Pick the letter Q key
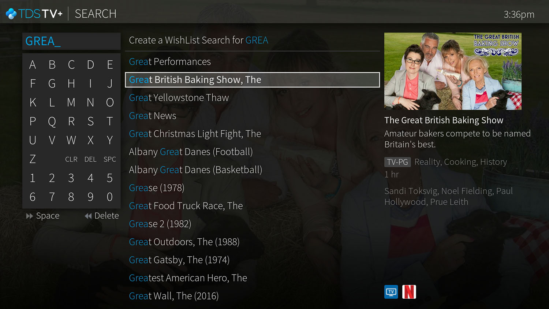The width and height of the screenshot is (549, 309). [52, 122]
